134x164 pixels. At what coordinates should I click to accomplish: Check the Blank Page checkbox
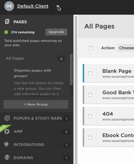[90, 73]
